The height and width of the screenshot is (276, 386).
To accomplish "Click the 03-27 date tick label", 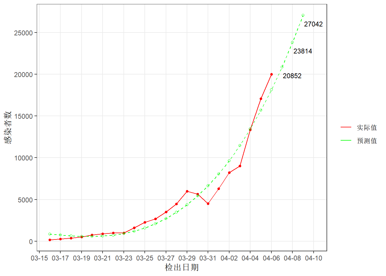I will (166, 258).
